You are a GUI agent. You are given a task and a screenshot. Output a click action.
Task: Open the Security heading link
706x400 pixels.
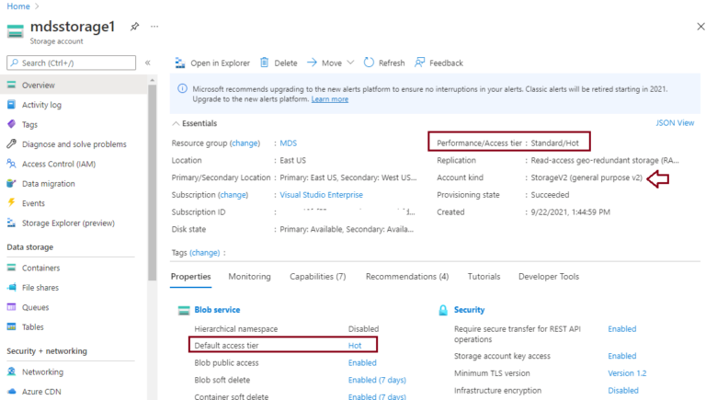[469, 310]
